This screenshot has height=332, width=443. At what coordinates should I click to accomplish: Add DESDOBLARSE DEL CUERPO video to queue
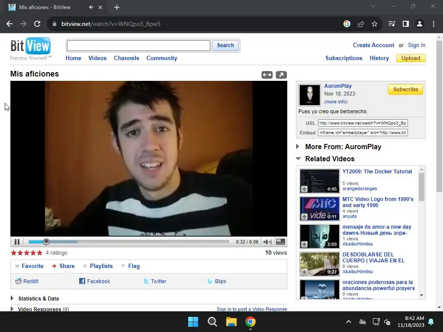tap(304, 272)
